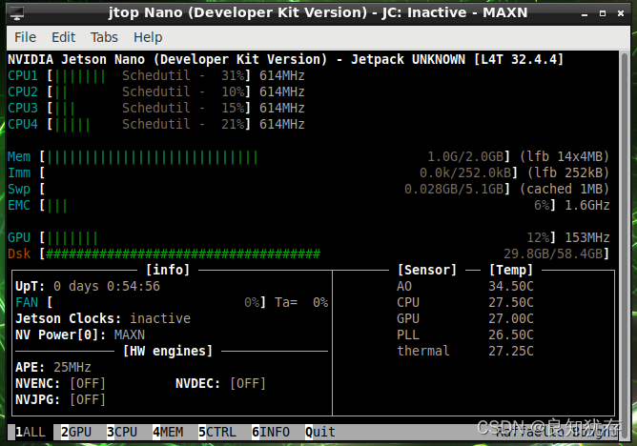Click the [Temp] column header
The width and height of the screenshot is (637, 446).
click(x=511, y=271)
